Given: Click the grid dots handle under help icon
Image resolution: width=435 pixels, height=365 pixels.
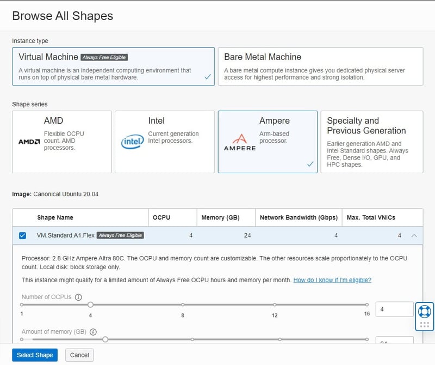Looking at the screenshot, I should [x=425, y=325].
